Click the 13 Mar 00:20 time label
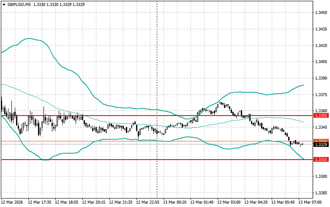 175,202
